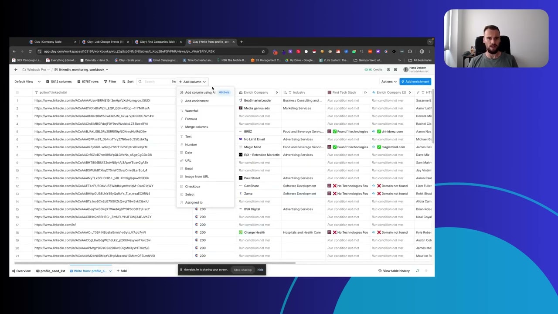
Task: Click the horizontal table scrollbar
Action: (x=155, y=263)
